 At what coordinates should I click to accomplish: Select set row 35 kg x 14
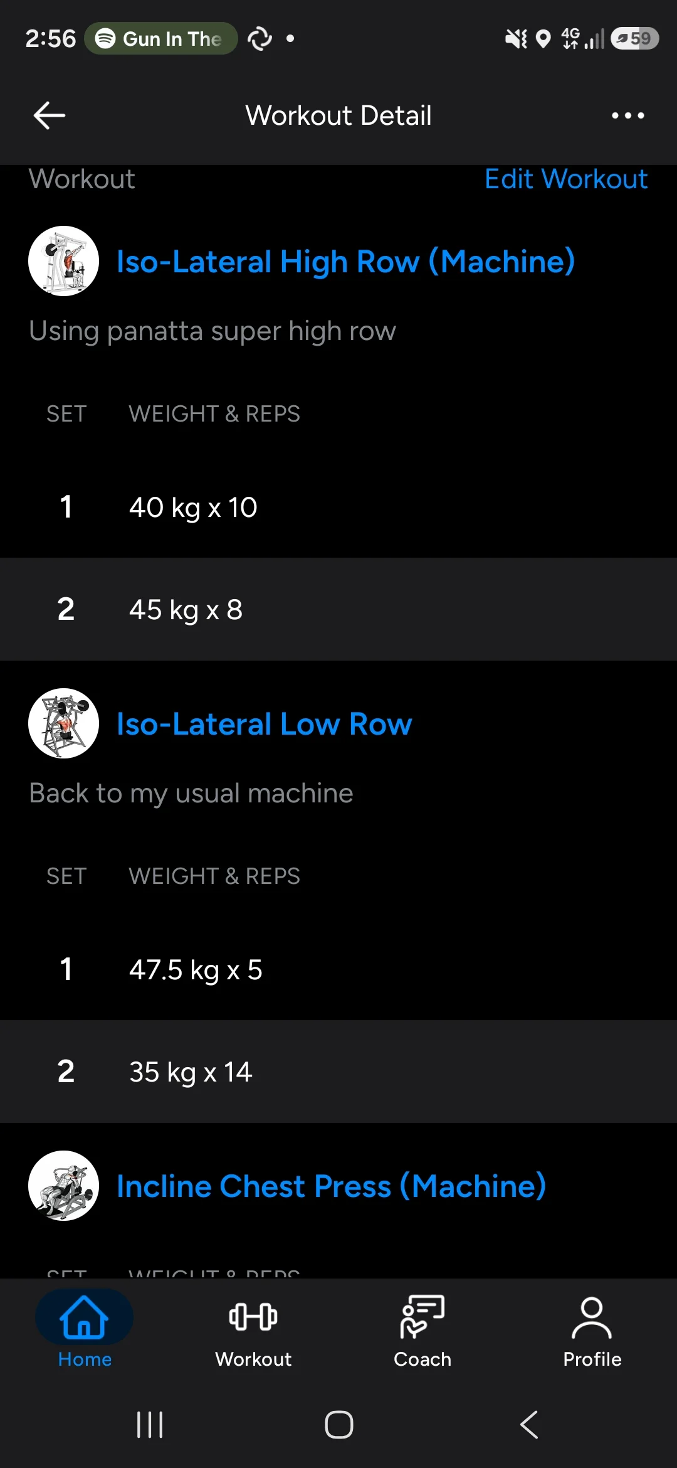[x=338, y=1072]
